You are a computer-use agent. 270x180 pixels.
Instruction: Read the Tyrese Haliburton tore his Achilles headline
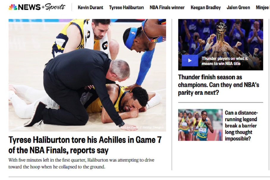tap(85, 145)
